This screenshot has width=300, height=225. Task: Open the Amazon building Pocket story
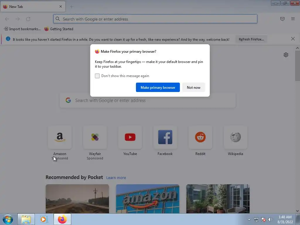[148, 199]
